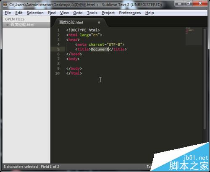The image size is (210, 172).
Task: Click the vertical scrollbar of the editor
Action: coord(205,79)
